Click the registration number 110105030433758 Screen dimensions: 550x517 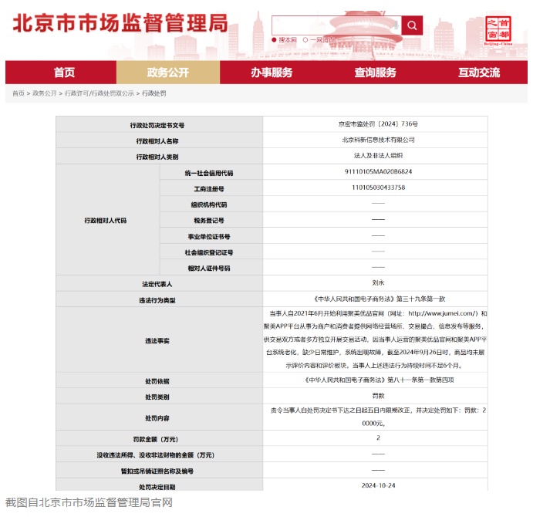click(x=378, y=188)
